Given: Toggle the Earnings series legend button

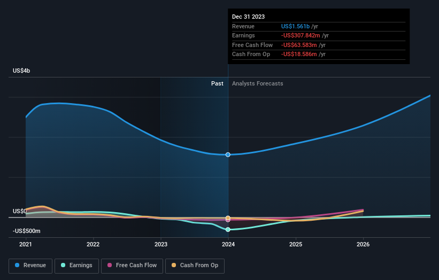Looking at the screenshot, I should [76, 266].
